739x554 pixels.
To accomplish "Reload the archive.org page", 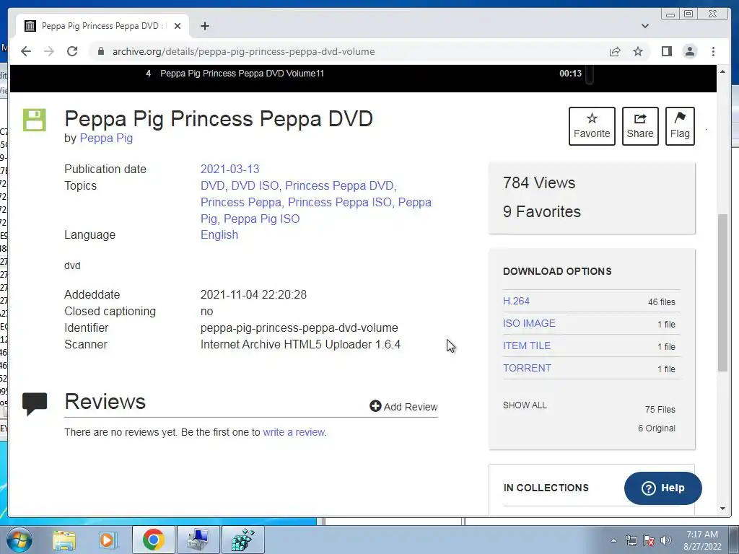I will point(72,51).
